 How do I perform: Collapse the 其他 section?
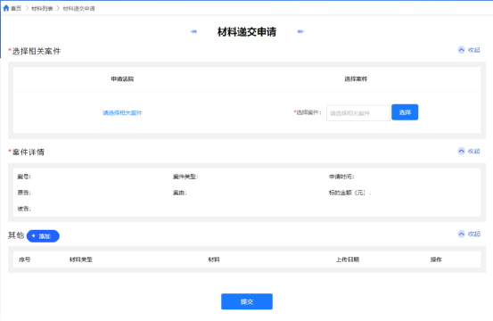469,234
